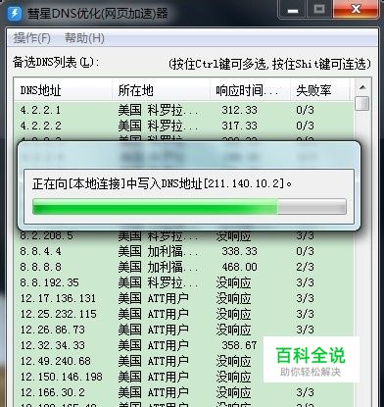Click the scrollbar up arrow of DNS list
The width and height of the screenshot is (384, 407).
(x=362, y=87)
